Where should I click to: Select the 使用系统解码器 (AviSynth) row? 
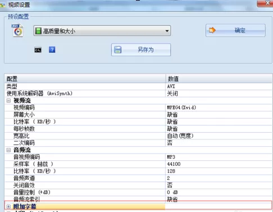(138, 93)
